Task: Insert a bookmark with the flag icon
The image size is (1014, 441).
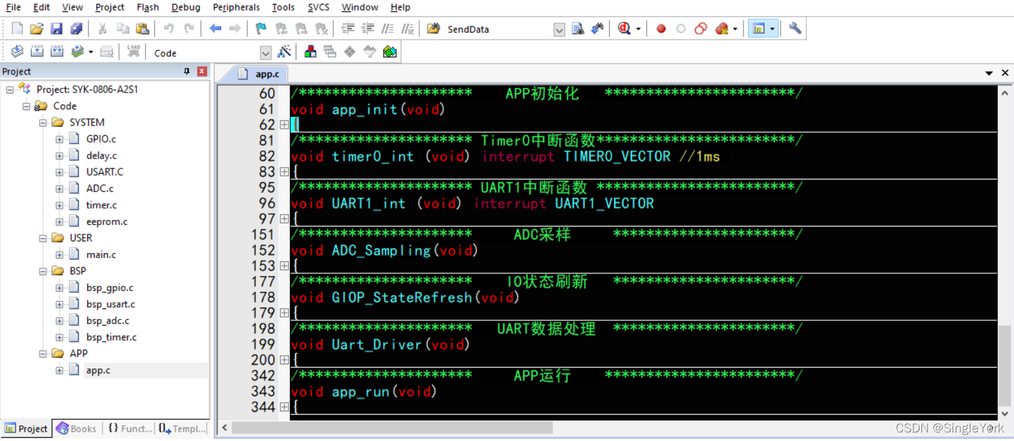Action: click(x=261, y=28)
